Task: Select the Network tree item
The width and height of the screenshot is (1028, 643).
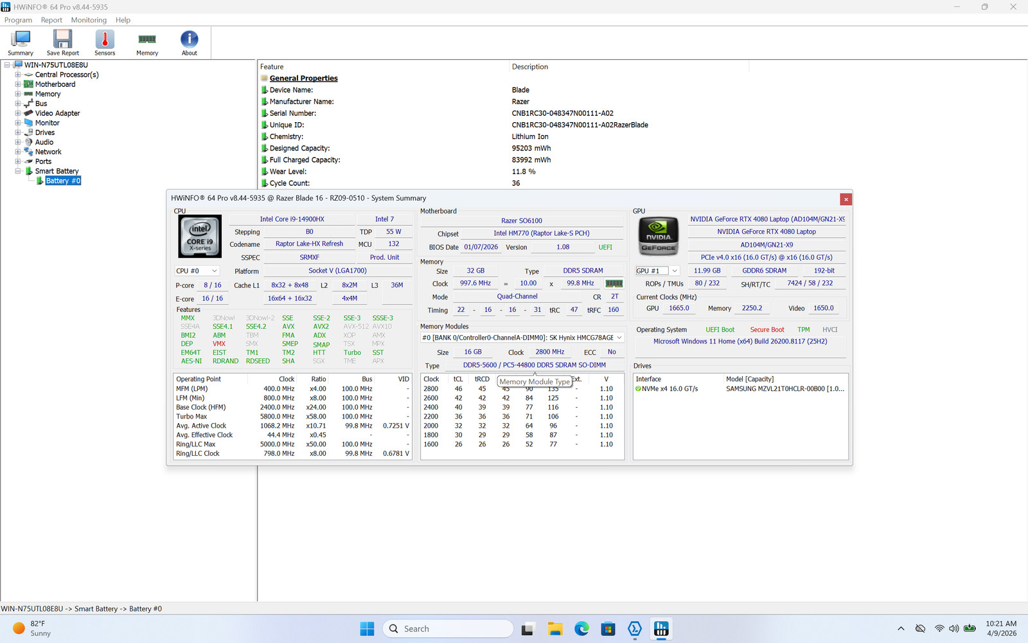Action: 48,152
